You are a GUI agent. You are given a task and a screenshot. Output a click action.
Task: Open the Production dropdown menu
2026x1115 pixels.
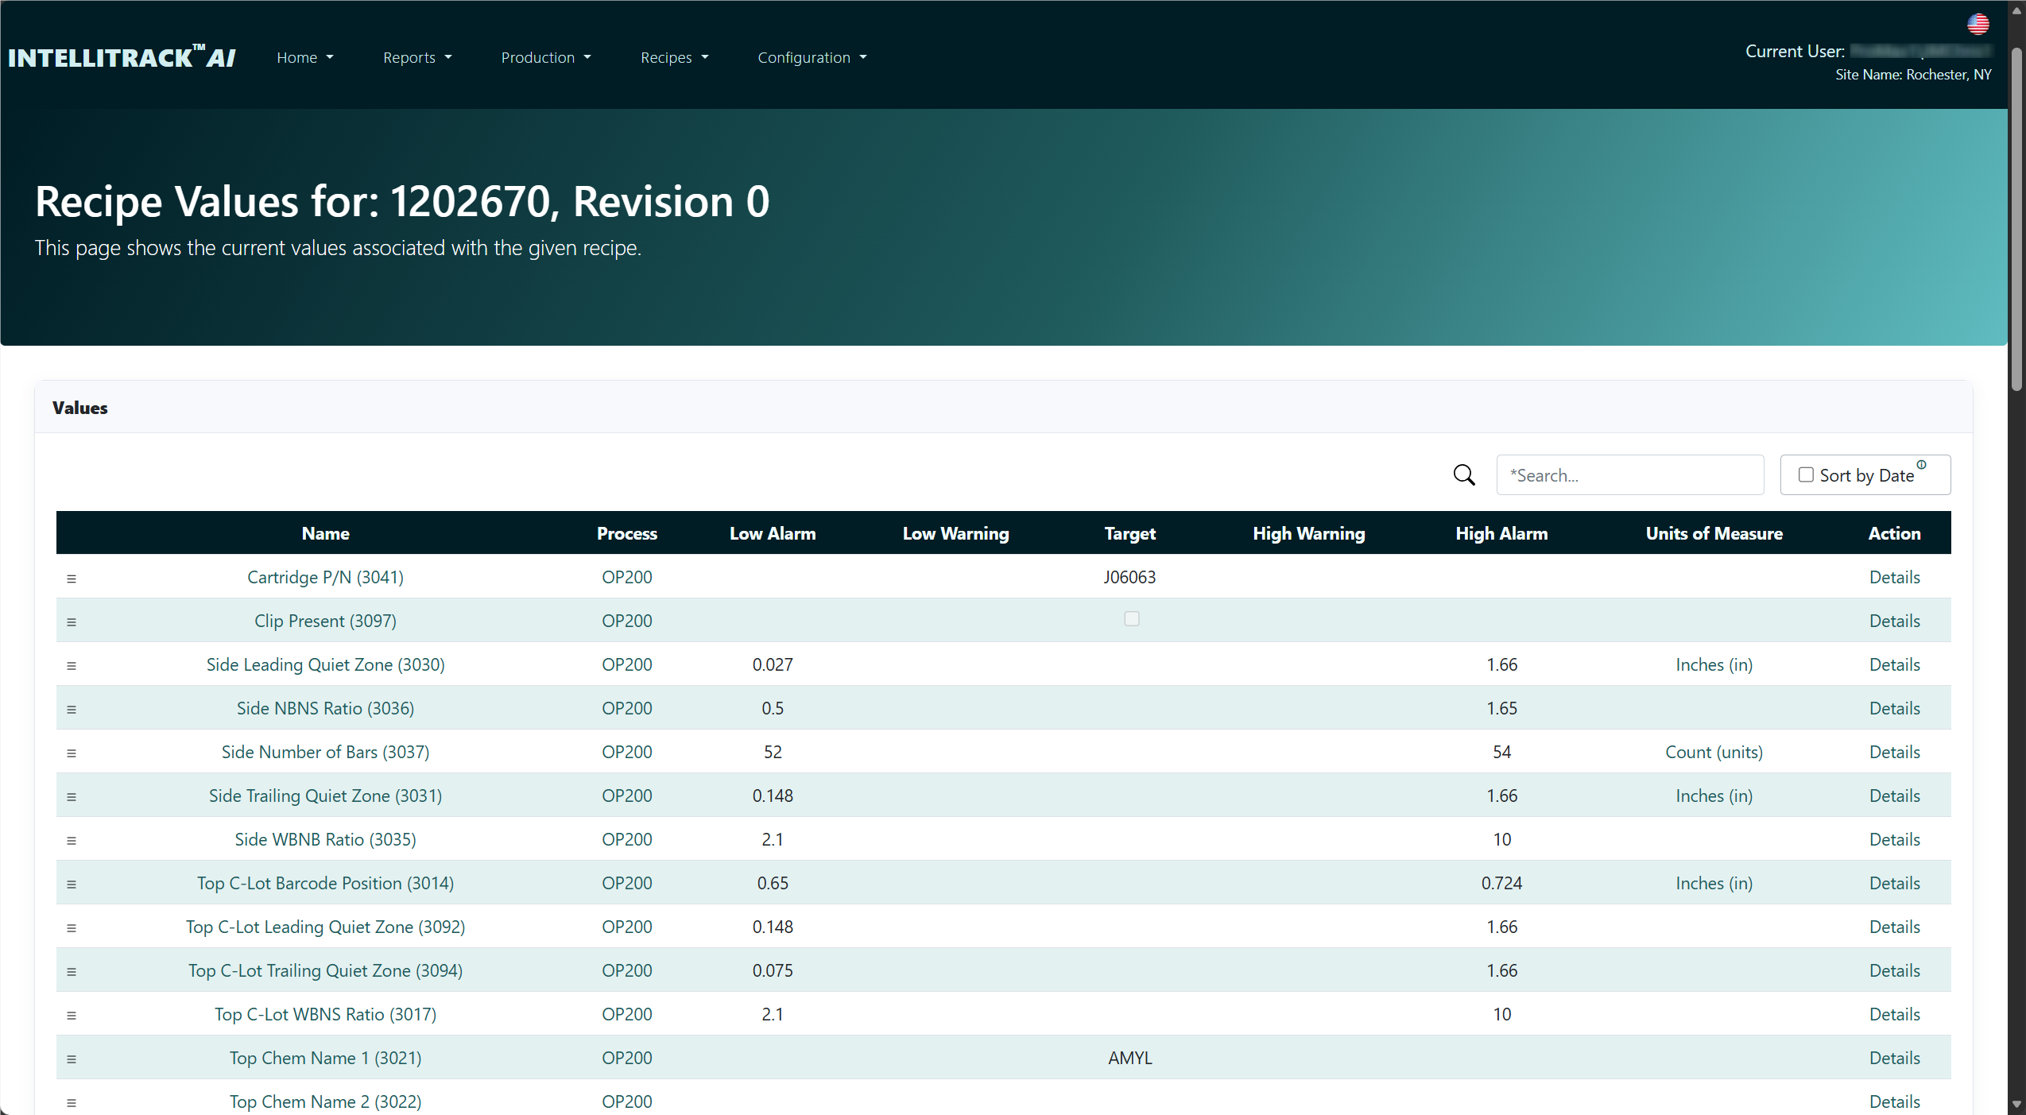[546, 57]
